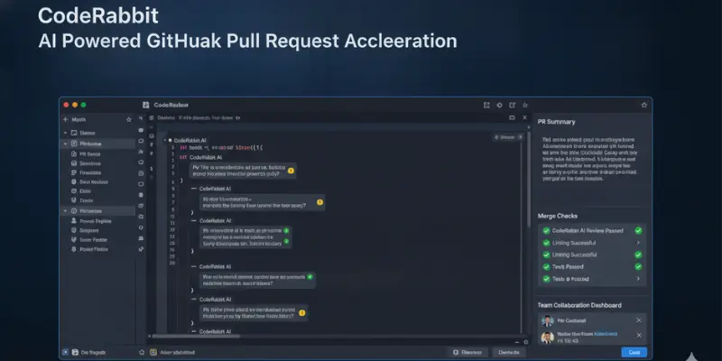Click the star icon in the left sidebar header
The width and height of the screenshot is (722, 361).
click(129, 119)
